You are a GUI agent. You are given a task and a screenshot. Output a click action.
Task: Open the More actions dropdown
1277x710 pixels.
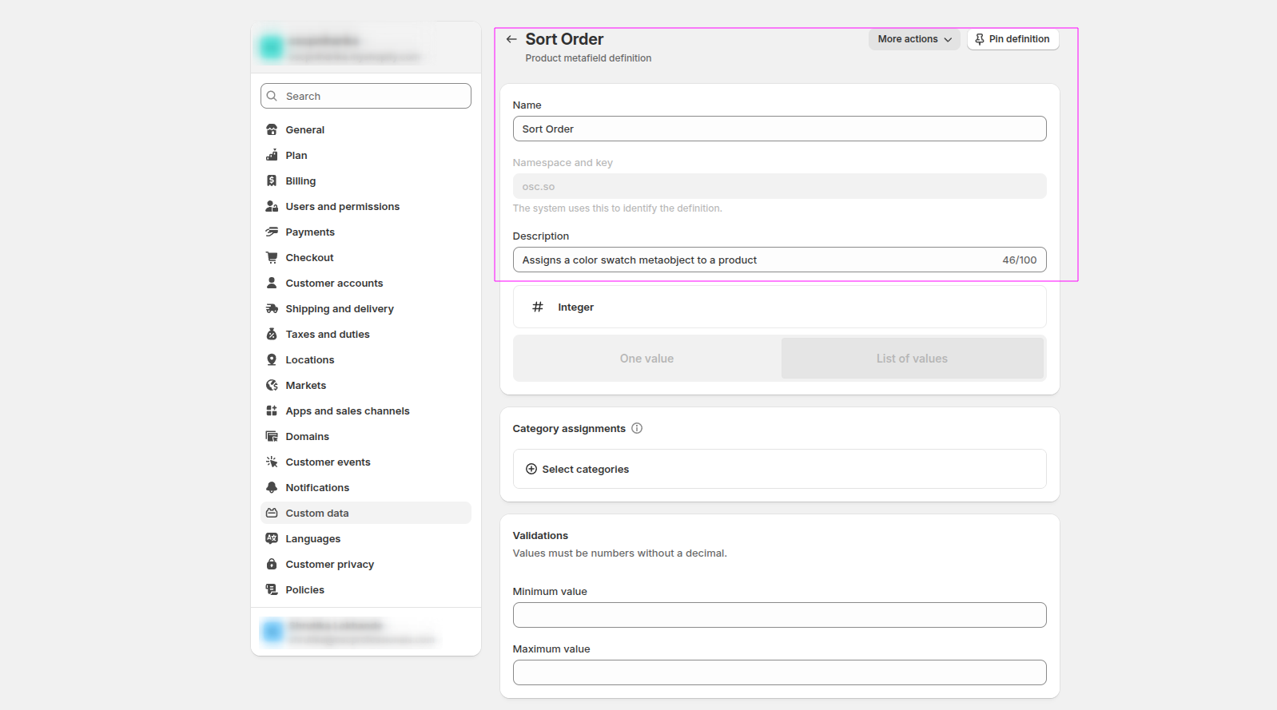coord(914,39)
